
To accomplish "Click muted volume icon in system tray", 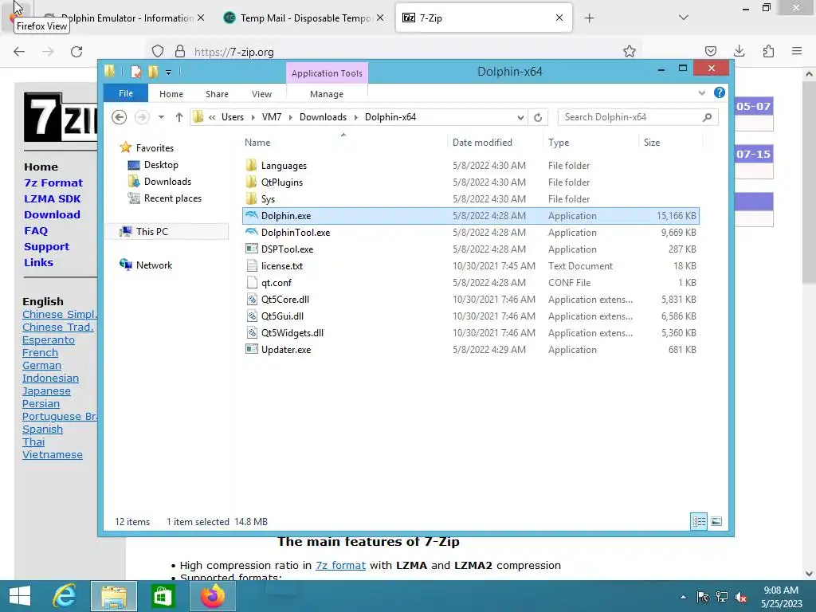I will [x=740, y=598].
